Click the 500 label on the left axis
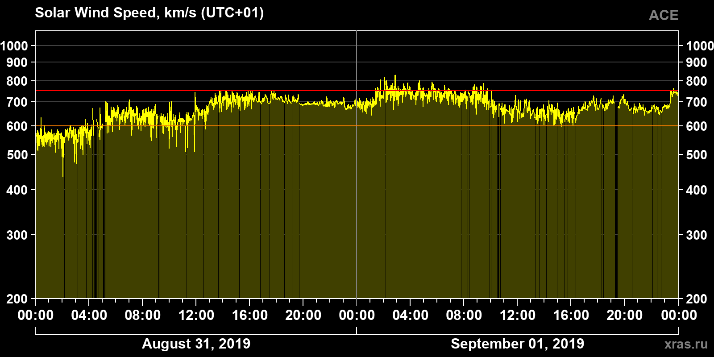The width and height of the screenshot is (714, 357). [17, 155]
